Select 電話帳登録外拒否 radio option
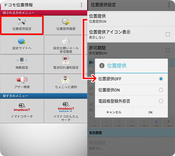 coord(131,101)
